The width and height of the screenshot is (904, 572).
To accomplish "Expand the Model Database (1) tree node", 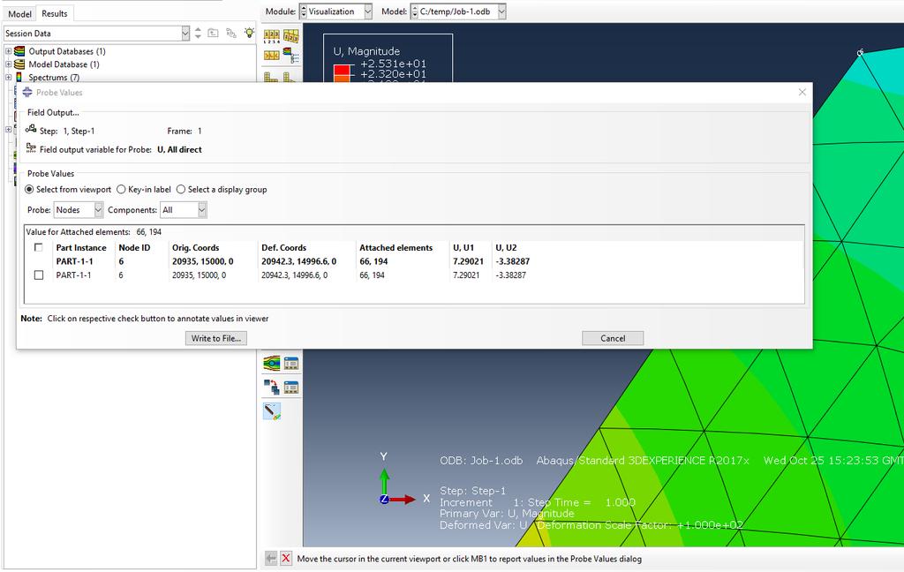I will [8, 64].
